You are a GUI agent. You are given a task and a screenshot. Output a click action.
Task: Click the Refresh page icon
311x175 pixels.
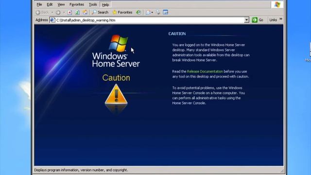[77, 13]
